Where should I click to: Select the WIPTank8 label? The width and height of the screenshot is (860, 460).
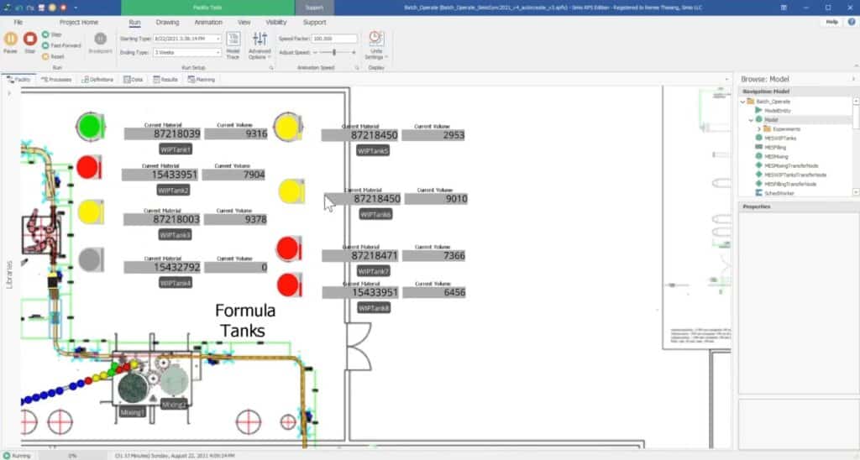pyautogui.click(x=374, y=308)
